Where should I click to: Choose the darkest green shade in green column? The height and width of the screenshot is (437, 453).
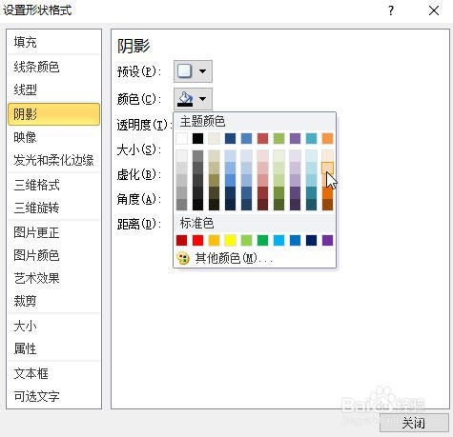point(278,205)
